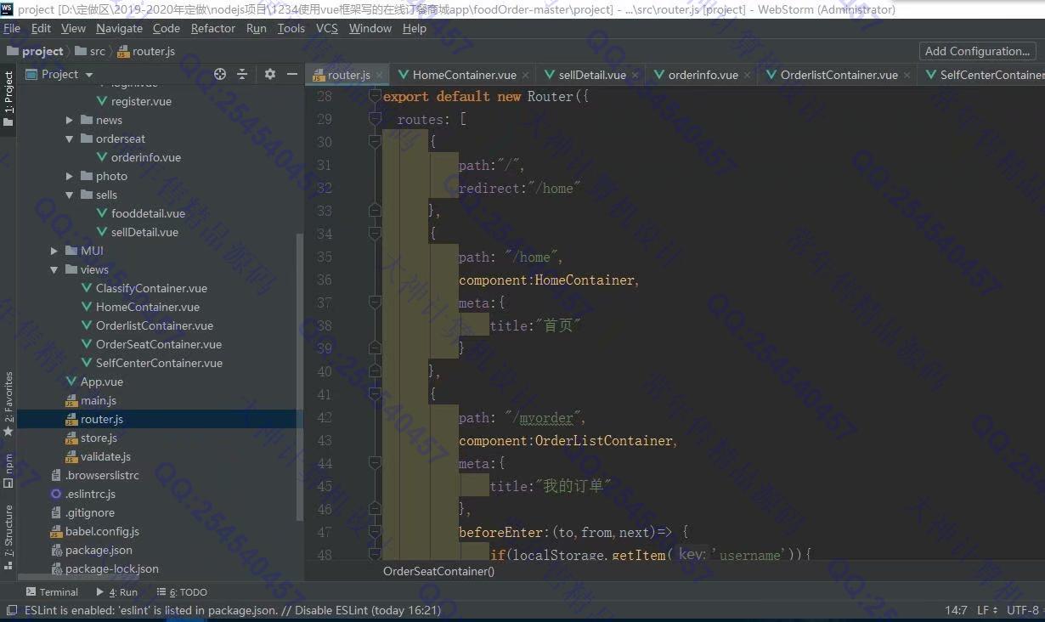Switch to the HomeContainer.vue tab
The image size is (1045, 622).
click(464, 75)
